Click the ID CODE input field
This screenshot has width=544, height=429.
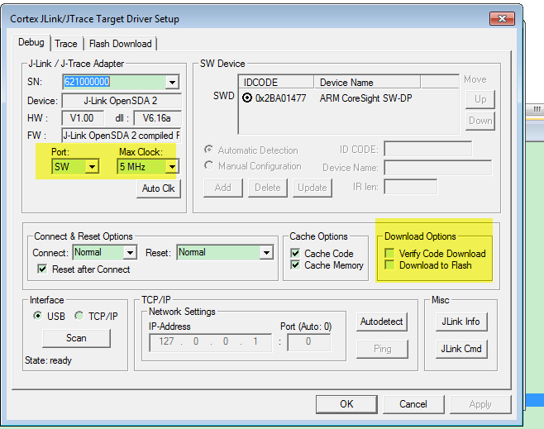coord(427,149)
